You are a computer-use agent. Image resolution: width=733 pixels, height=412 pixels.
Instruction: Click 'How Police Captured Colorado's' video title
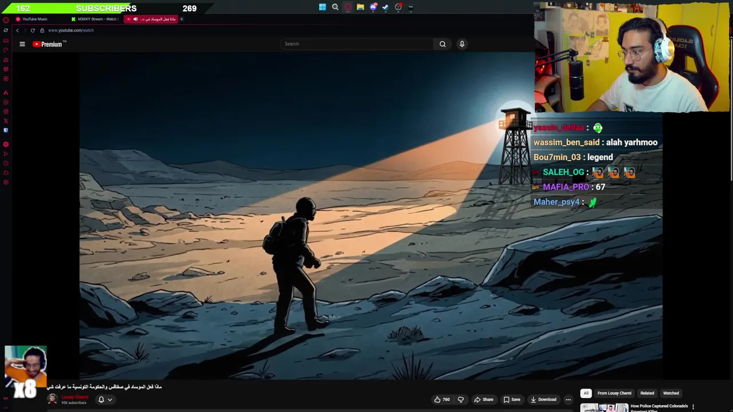[x=659, y=406]
